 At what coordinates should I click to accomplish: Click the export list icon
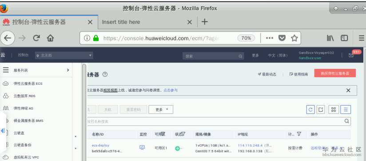321,110
